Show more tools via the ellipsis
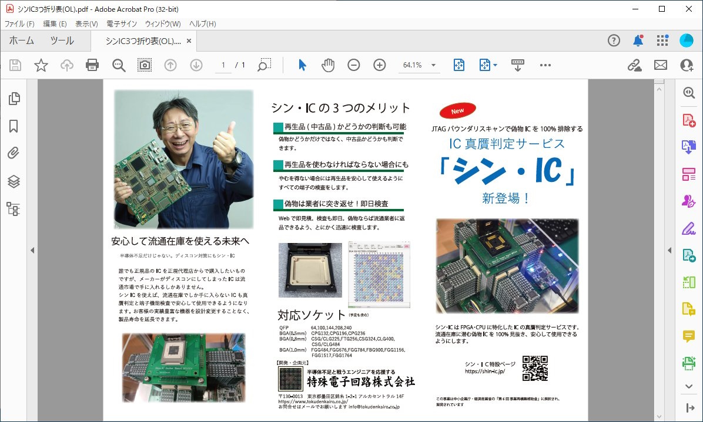 click(x=545, y=65)
